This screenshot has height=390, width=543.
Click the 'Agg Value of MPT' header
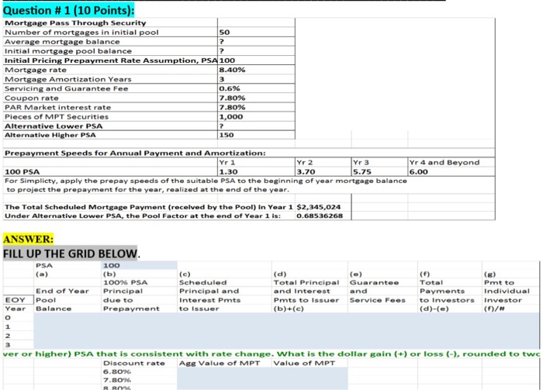coord(220,363)
